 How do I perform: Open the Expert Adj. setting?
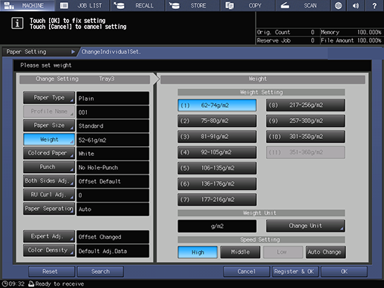coord(49,236)
